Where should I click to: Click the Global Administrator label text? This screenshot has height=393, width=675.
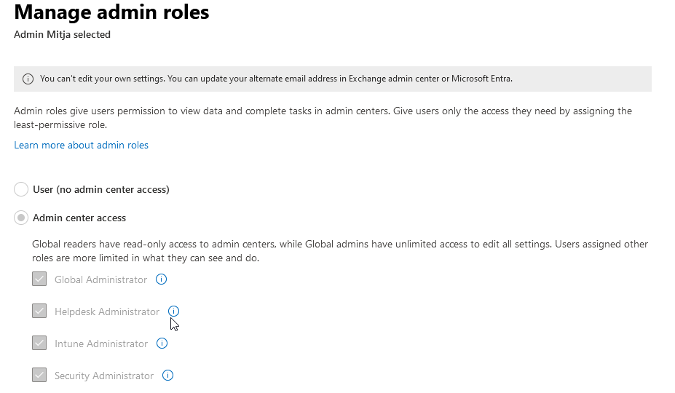[x=100, y=279]
